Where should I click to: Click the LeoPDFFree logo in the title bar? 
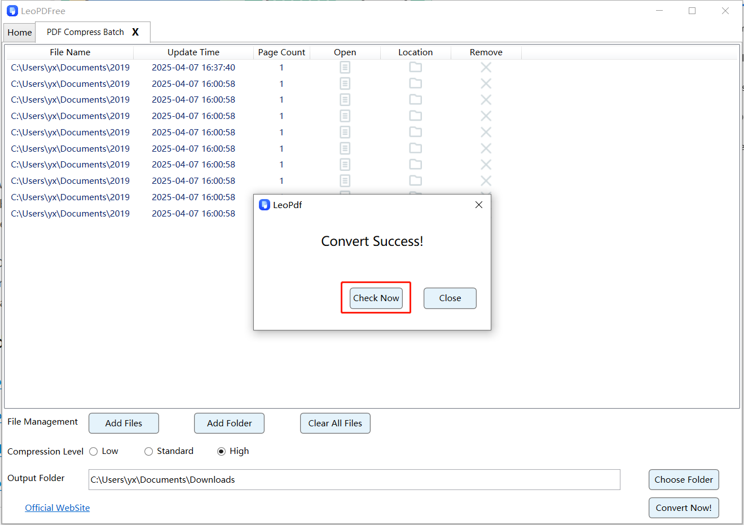click(12, 11)
